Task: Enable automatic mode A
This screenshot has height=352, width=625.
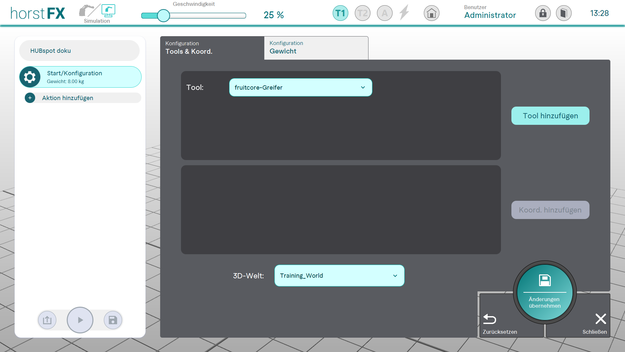Action: tap(384, 13)
